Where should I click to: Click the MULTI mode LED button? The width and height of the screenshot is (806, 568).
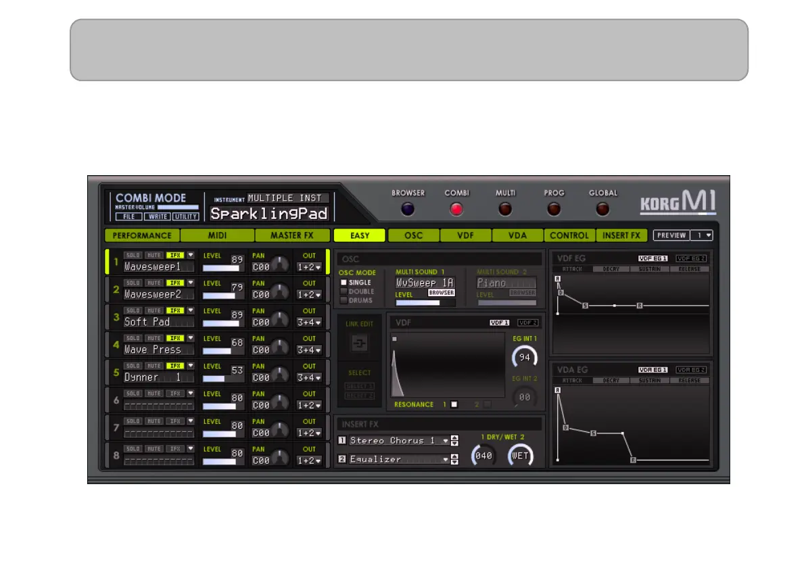505,209
